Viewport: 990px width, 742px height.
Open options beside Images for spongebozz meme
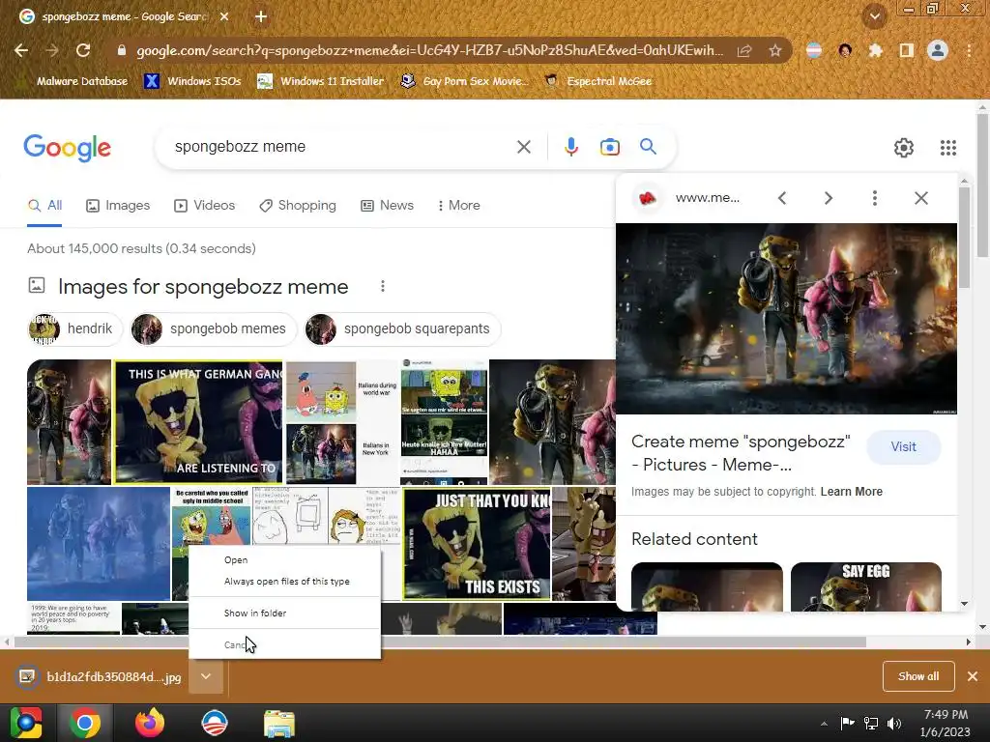(x=383, y=286)
